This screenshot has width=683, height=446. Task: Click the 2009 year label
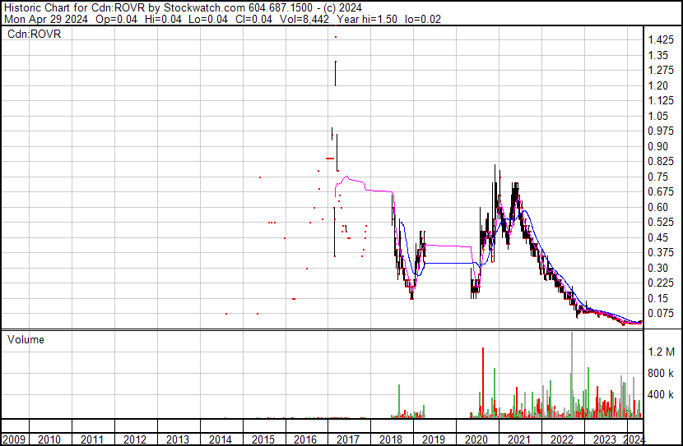pos(13,439)
